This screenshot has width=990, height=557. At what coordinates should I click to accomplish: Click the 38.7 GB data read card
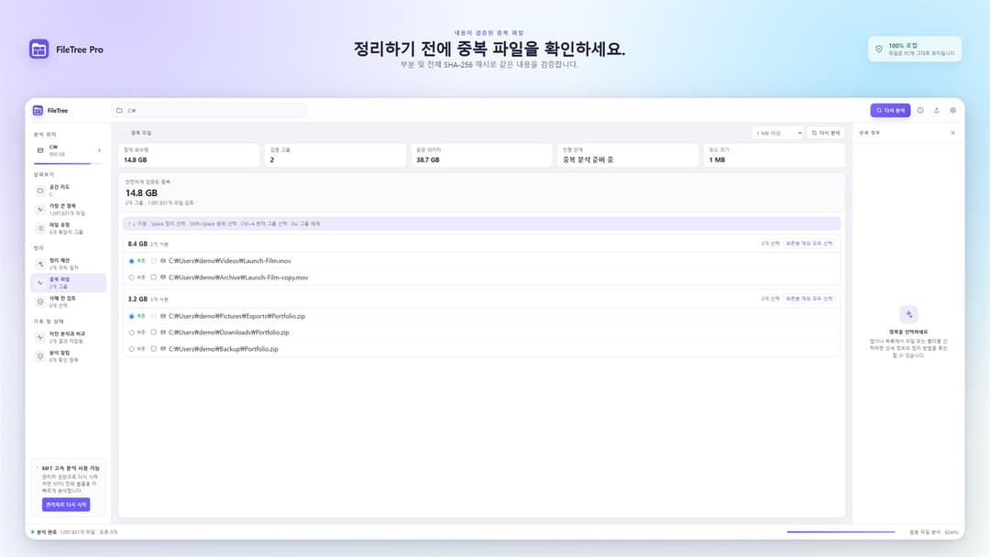[x=482, y=155]
